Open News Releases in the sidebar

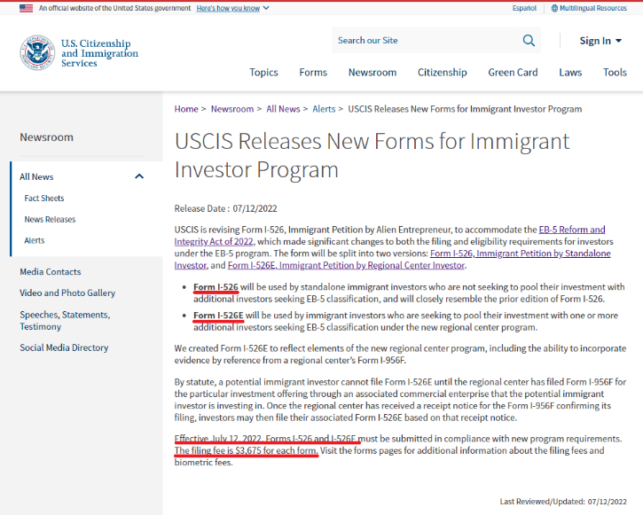pos(50,220)
